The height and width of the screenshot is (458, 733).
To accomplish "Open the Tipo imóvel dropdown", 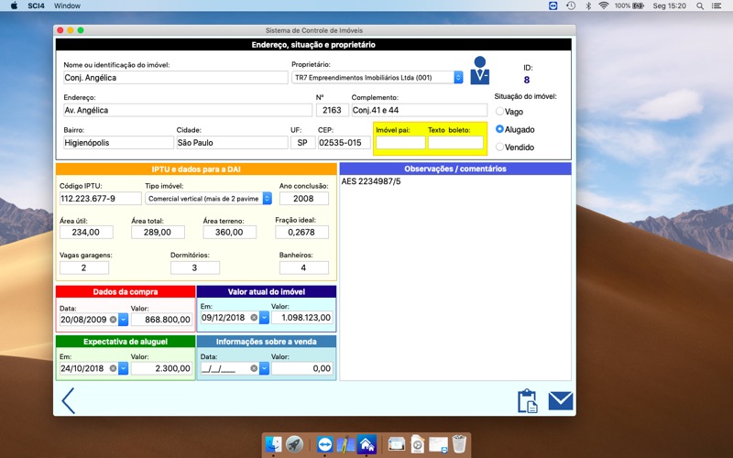I will (208, 199).
